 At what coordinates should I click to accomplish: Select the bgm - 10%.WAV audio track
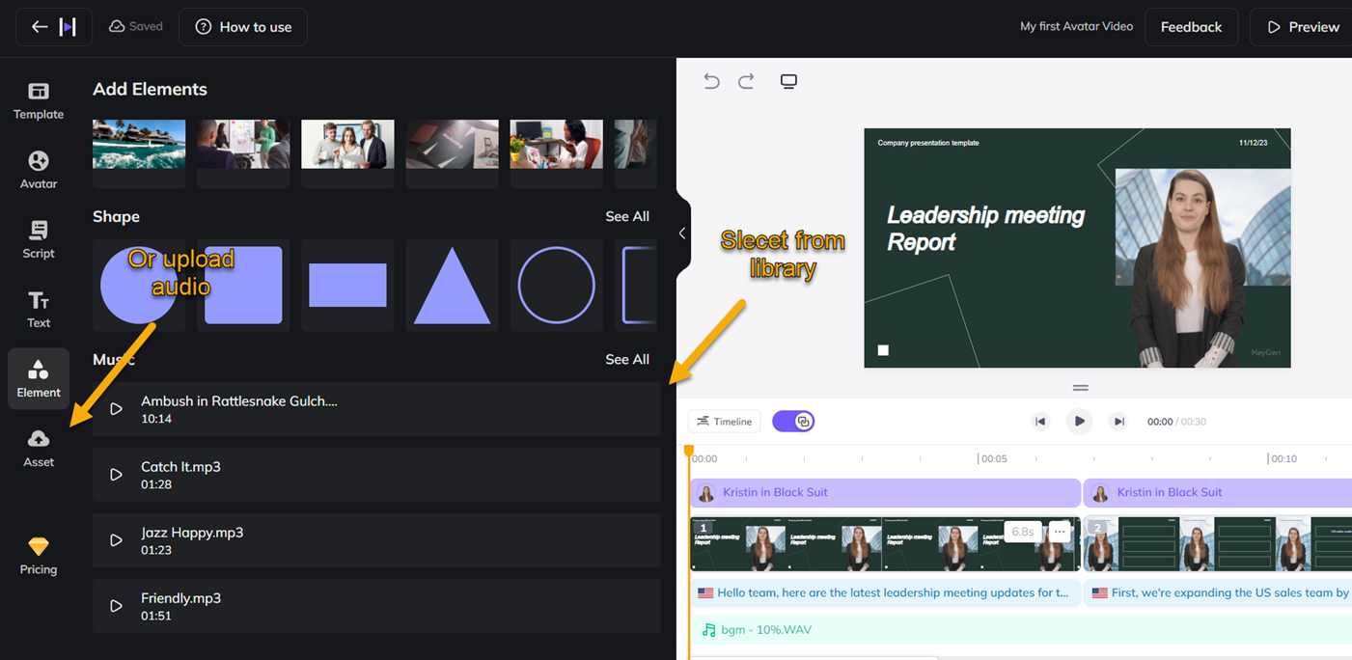point(772,629)
